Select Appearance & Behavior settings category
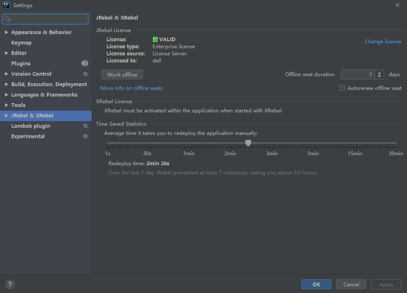 41,32
